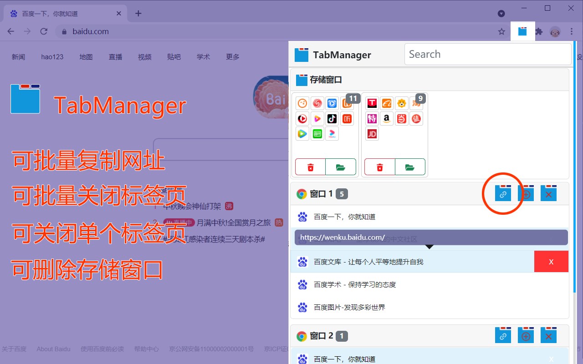Click the Suning lion favicon
The image size is (583, 364).
pyautogui.click(x=401, y=103)
